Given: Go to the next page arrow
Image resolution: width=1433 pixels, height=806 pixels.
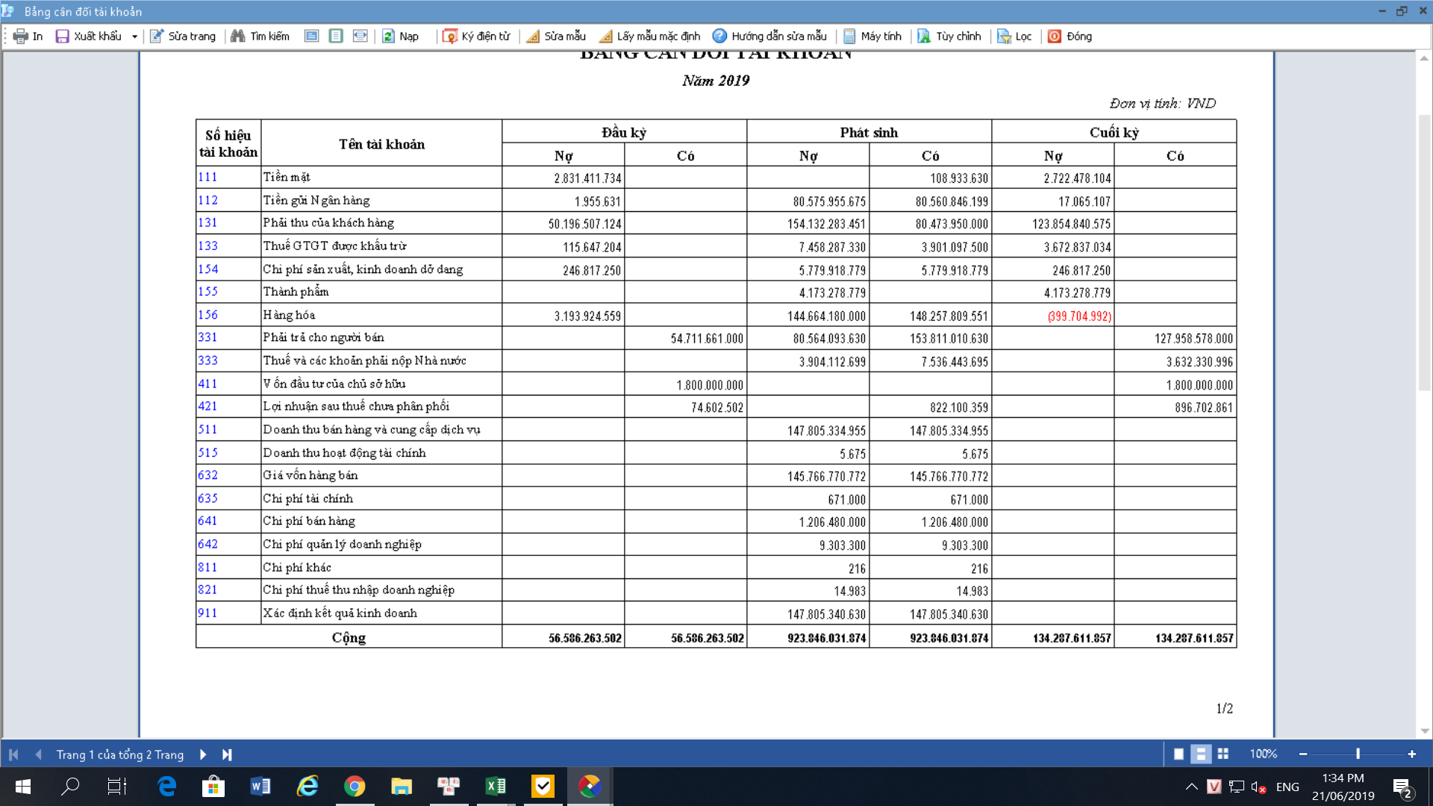Looking at the screenshot, I should click(x=203, y=755).
